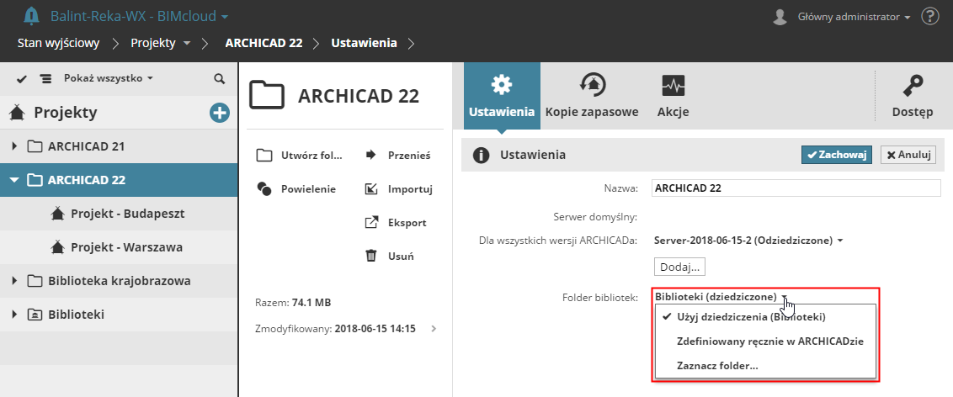Click the plus button to add project

(x=220, y=113)
